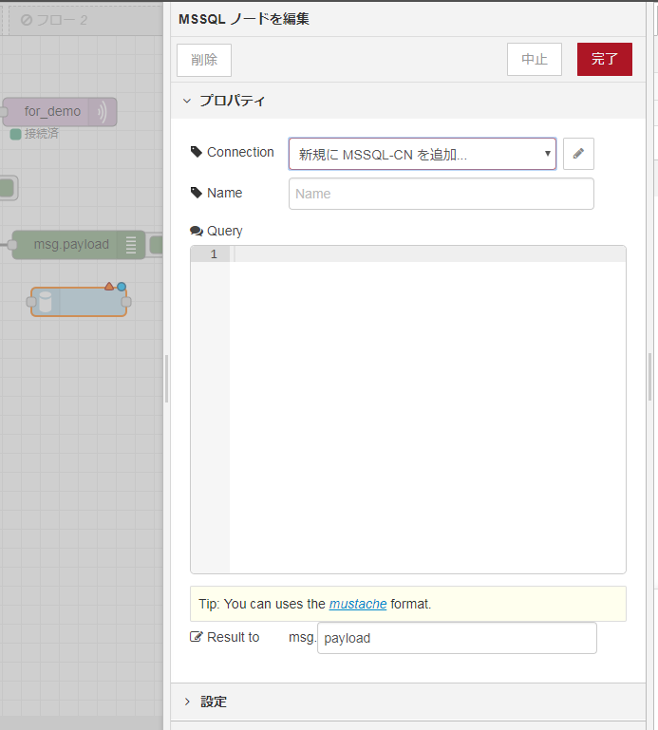Click line number 1 in query editor
The width and height of the screenshot is (658, 730).
(x=214, y=254)
